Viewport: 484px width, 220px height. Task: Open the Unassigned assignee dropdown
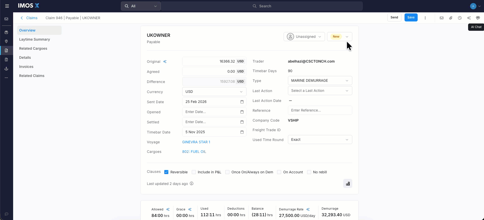(304, 37)
